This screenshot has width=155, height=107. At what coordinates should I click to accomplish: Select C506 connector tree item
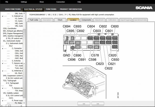coord(19,56)
